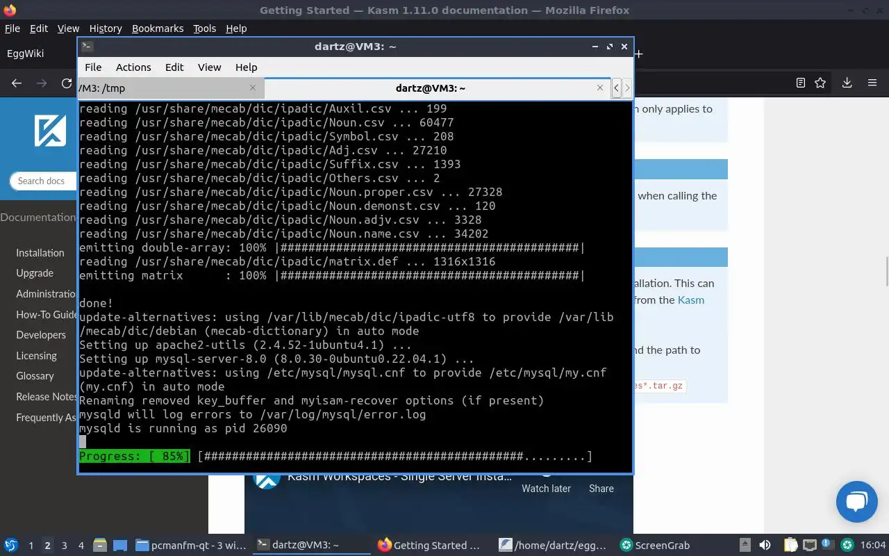Click the ScreenGrab tray icon
This screenshot has width=889, height=556.
[847, 546]
